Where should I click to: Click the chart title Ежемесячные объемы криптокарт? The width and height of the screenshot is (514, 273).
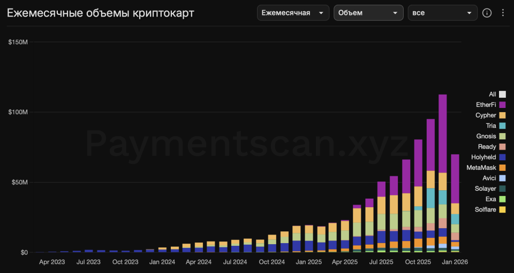pos(101,13)
